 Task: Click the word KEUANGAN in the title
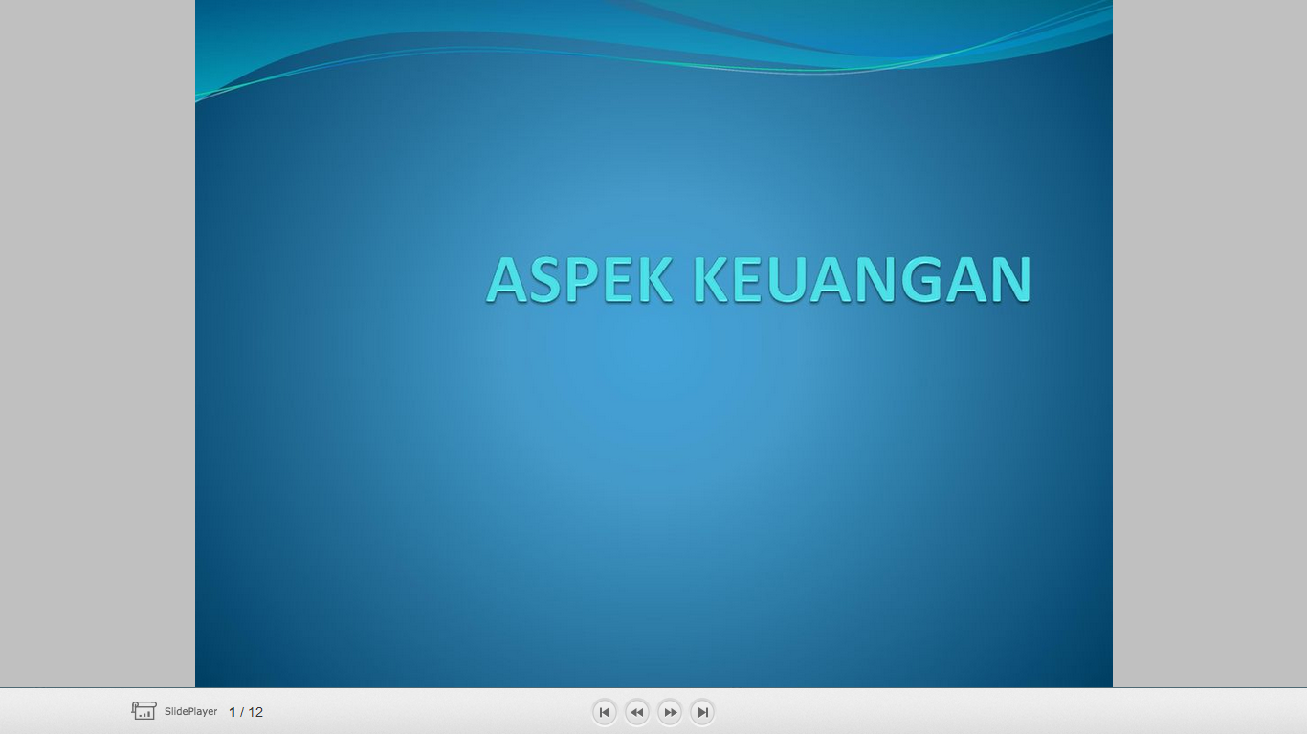[861, 280]
